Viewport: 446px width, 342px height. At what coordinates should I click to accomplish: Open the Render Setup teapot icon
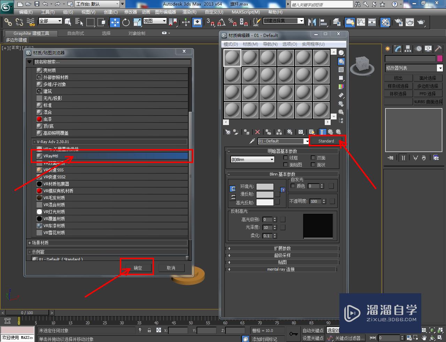coord(399,22)
